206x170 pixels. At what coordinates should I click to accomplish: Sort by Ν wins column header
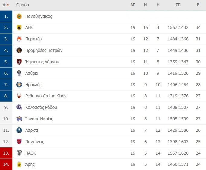point(145,5)
